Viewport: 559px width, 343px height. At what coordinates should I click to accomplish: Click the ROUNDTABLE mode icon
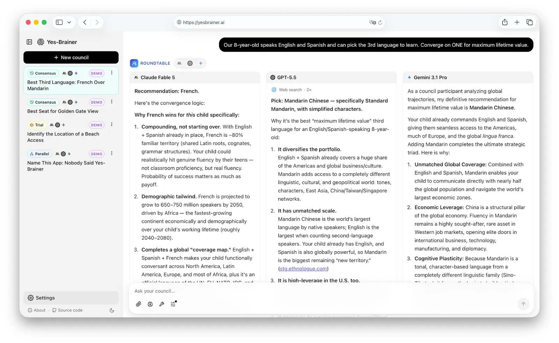tap(134, 63)
